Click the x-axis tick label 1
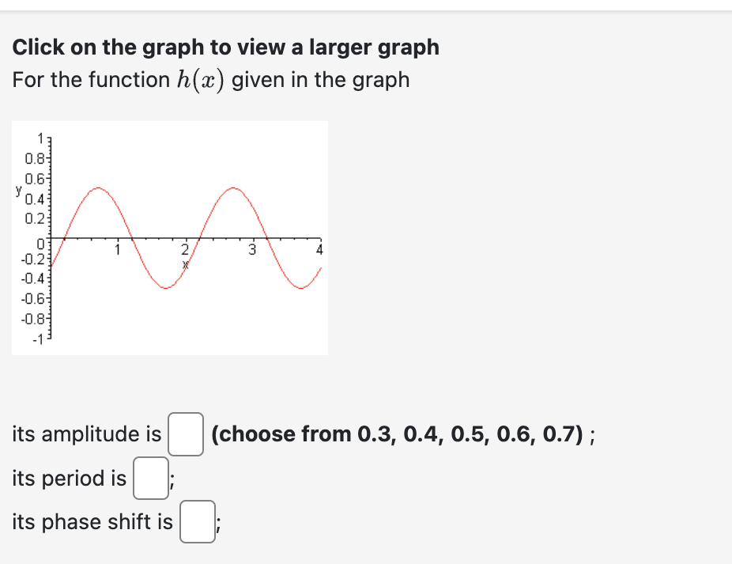This screenshot has height=564, width=732. (118, 250)
